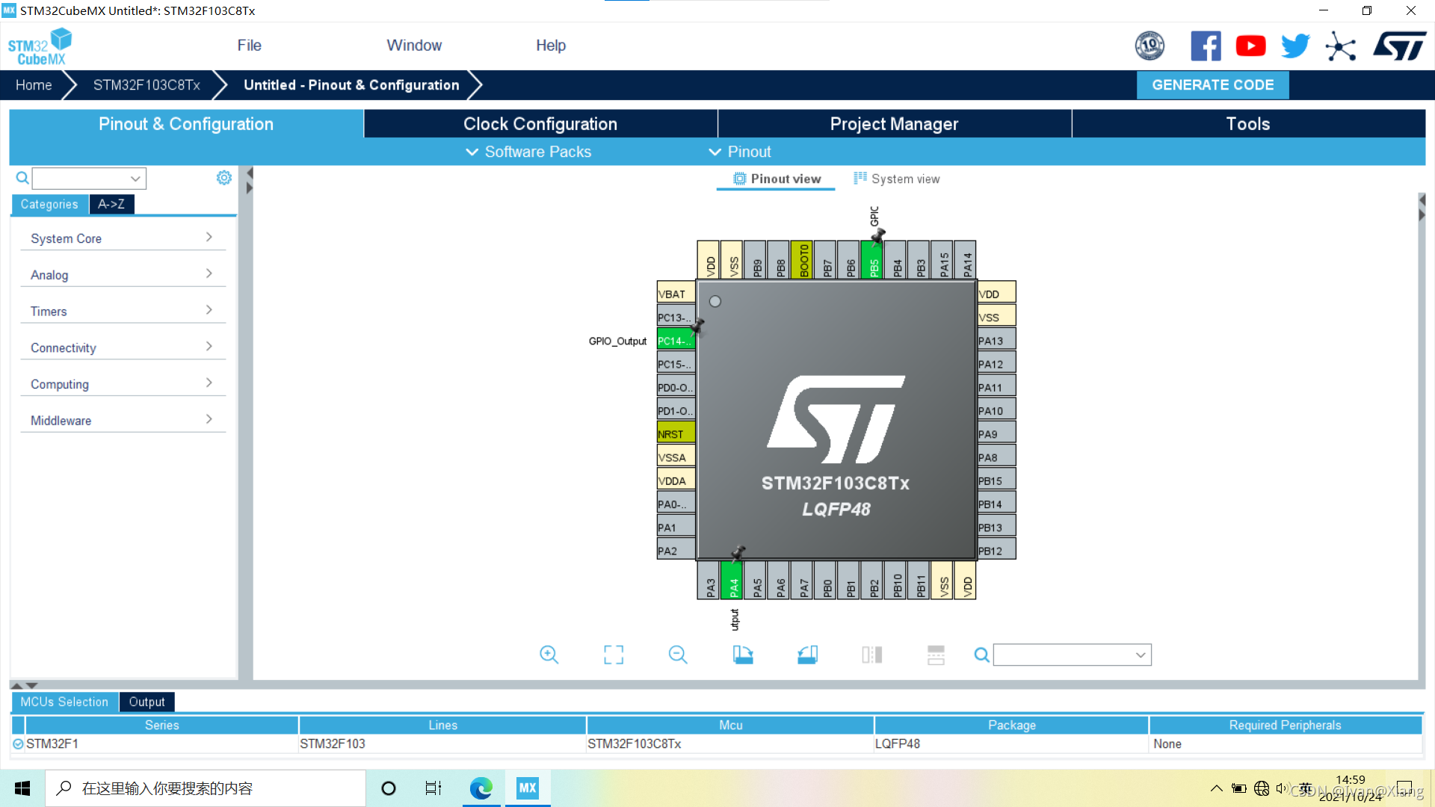Select the PA9 pin on chip
This screenshot has height=807, width=1435.
click(x=996, y=433)
